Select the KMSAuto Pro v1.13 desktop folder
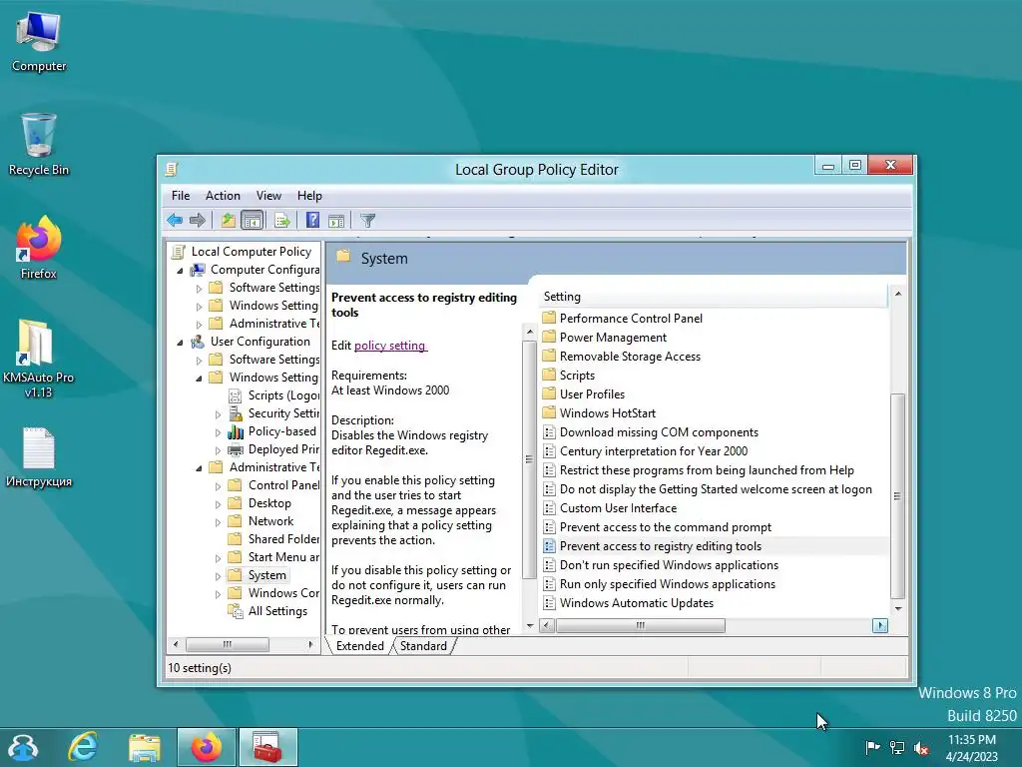Viewport: 1022px width, 767px height. click(x=38, y=359)
